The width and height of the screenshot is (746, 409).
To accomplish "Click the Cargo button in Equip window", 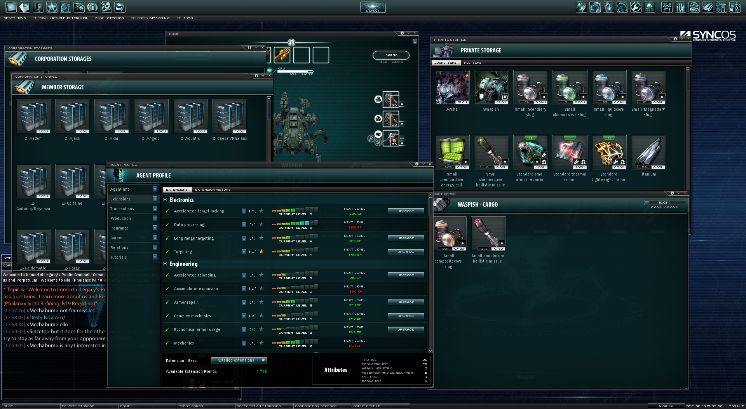I will coord(391,56).
